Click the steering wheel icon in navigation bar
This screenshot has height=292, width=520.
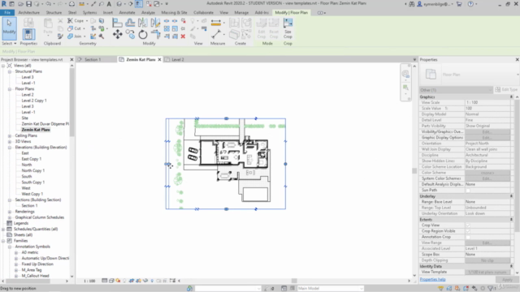click(405, 74)
